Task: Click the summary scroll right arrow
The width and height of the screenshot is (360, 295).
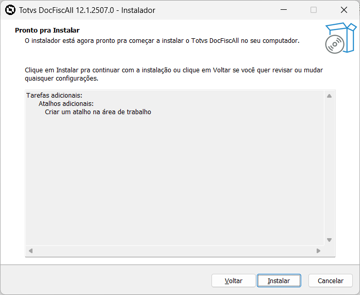Action: tap(318, 251)
